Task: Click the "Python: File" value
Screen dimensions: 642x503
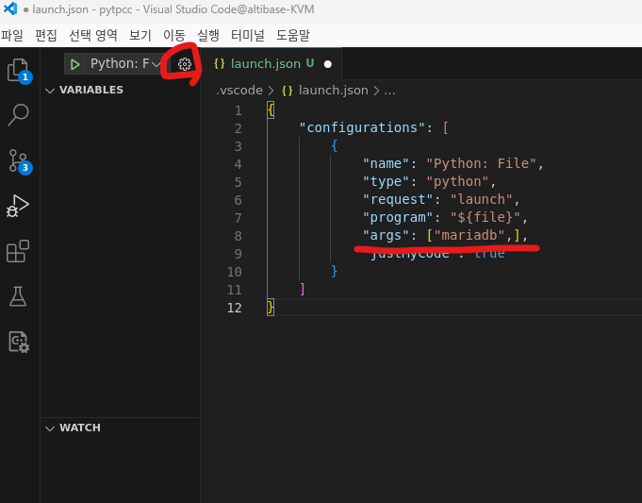Action: coord(481,163)
